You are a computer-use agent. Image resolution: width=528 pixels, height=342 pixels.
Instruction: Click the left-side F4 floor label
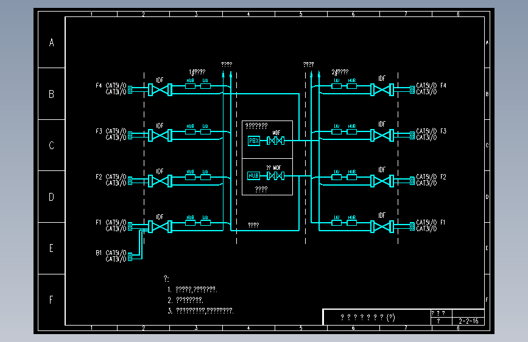pos(99,85)
